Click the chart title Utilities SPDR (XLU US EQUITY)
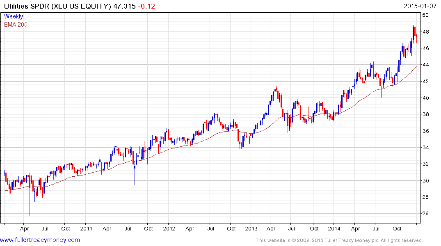Image resolution: width=441 pixels, height=246 pixels. tap(58, 6)
